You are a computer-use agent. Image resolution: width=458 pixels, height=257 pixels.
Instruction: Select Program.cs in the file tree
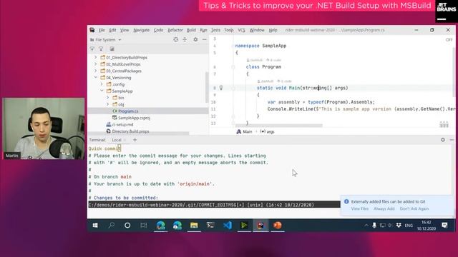(128, 111)
